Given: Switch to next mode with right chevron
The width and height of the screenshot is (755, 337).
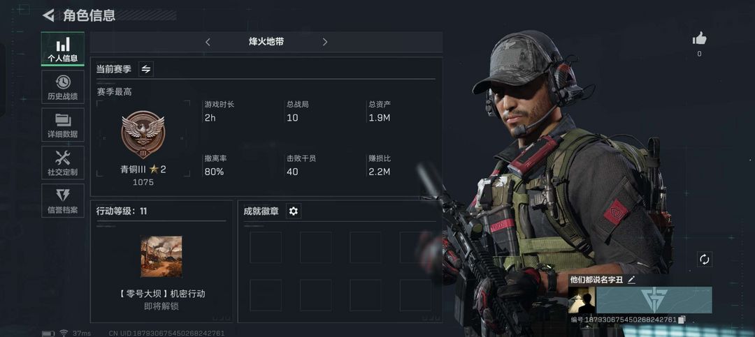Looking at the screenshot, I should coord(325,42).
